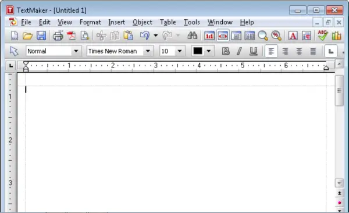
Task: Toggle Underline formatting
Action: [253, 51]
